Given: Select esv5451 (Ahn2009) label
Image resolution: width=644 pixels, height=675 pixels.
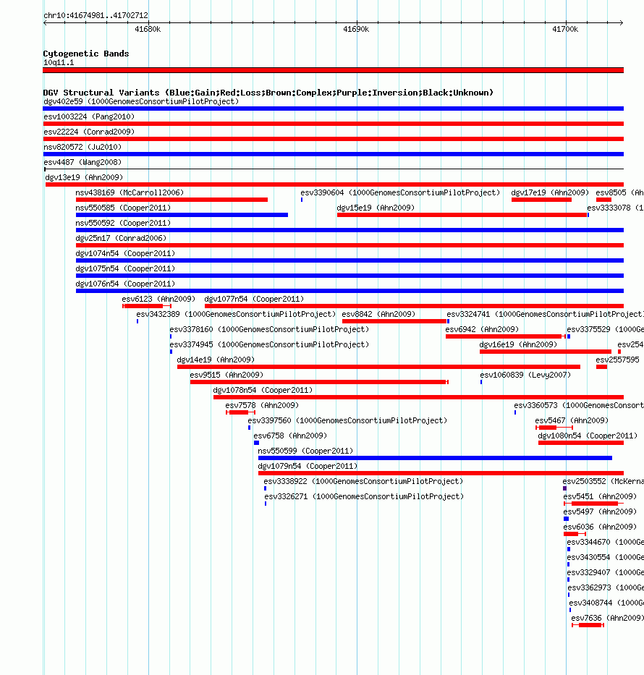Looking at the screenshot, I should click(x=600, y=496).
